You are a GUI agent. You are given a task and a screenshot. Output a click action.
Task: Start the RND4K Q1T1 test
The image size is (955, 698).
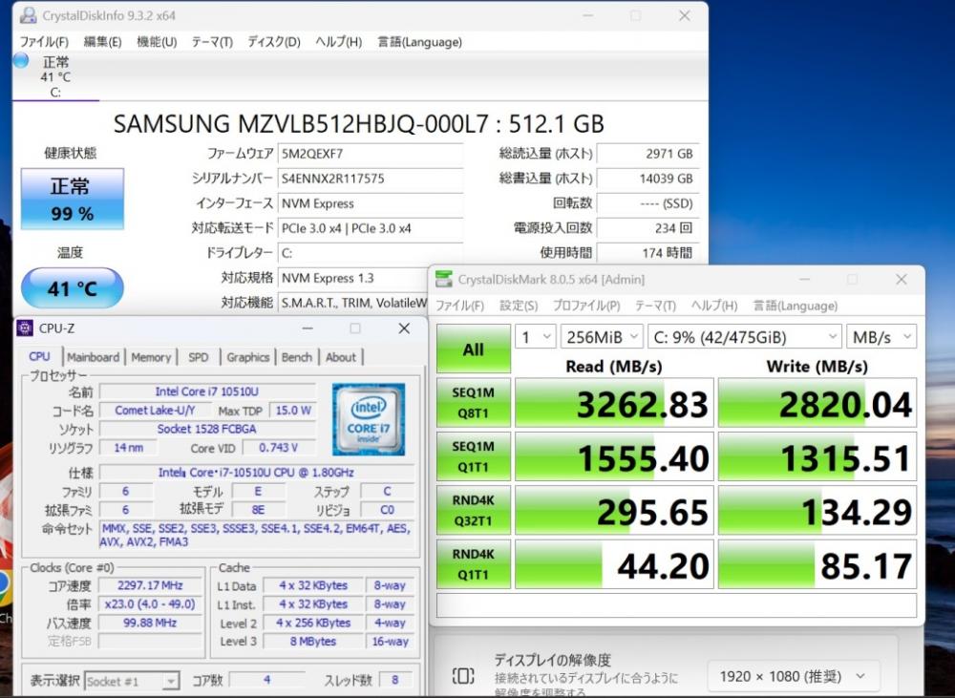coord(474,564)
